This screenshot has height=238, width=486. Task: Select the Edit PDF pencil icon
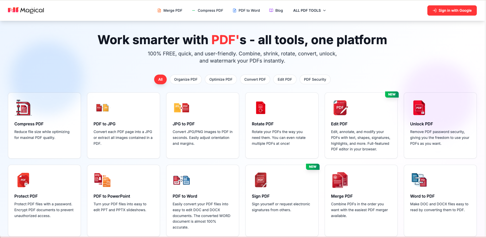[340, 108]
